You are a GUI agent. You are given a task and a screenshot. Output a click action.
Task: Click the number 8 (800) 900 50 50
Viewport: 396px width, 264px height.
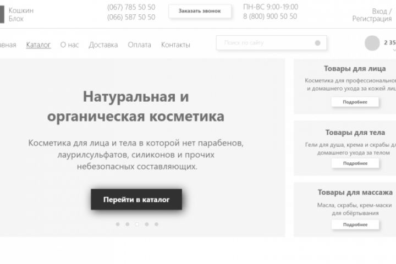pos(270,16)
